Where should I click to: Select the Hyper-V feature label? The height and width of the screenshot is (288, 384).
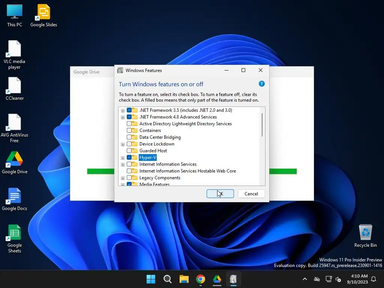tap(148, 157)
